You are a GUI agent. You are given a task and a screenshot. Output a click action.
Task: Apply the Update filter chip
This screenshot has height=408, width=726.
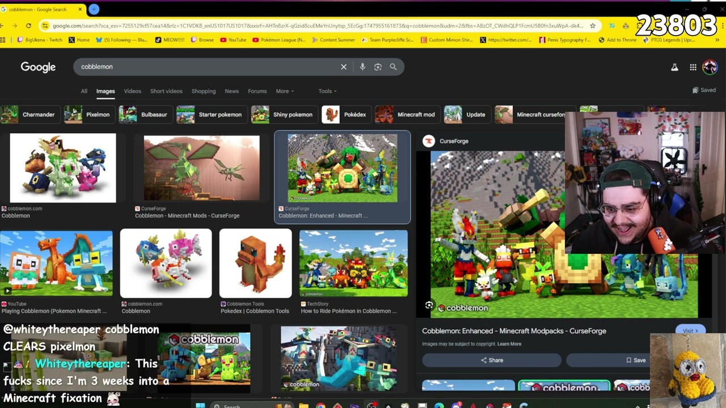pyautogui.click(x=467, y=114)
